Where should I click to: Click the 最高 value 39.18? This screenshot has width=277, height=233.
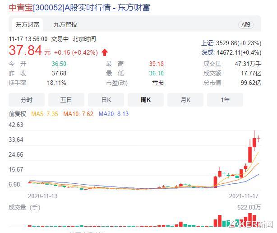157,64
